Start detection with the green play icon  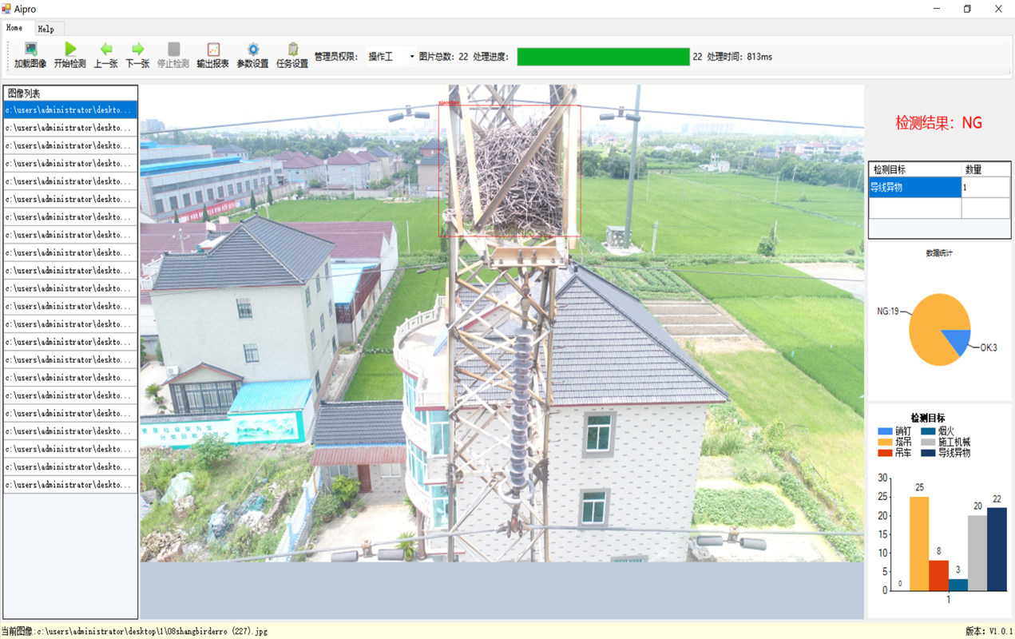[x=69, y=50]
